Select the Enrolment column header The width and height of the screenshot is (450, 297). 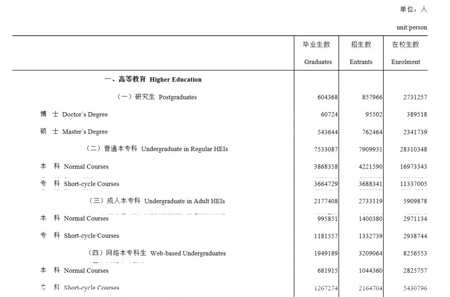[x=406, y=62]
